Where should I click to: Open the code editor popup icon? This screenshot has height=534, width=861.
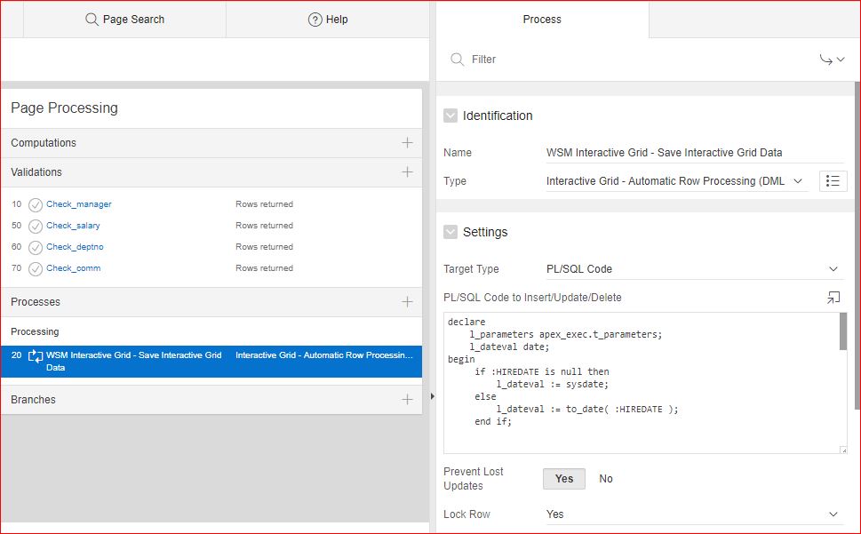click(x=833, y=298)
